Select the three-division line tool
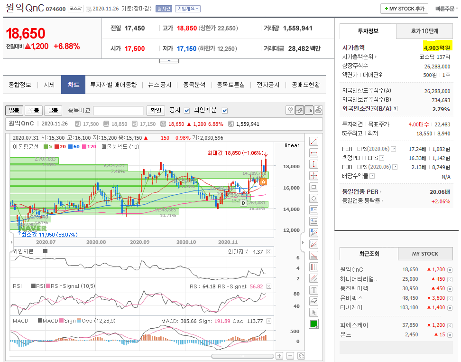 (313, 210)
